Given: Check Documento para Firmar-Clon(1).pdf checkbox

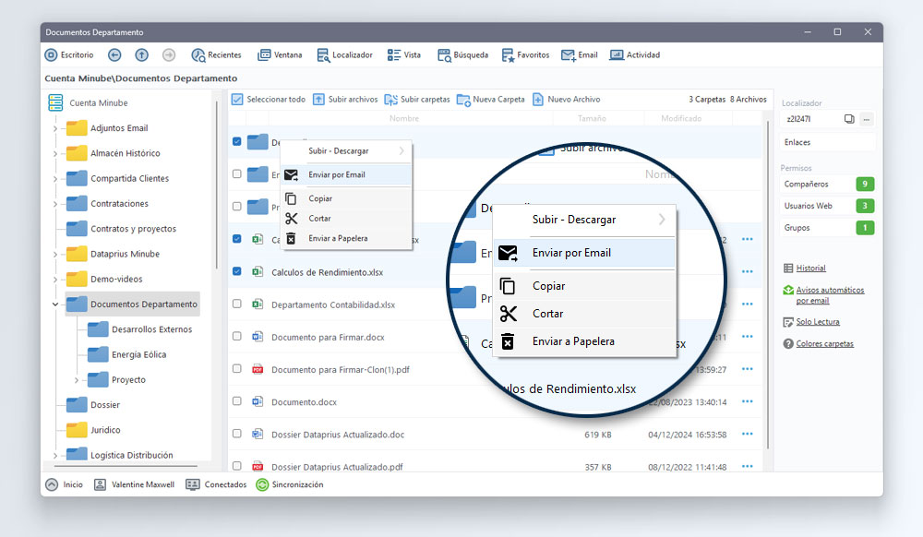Looking at the screenshot, I should point(236,368).
